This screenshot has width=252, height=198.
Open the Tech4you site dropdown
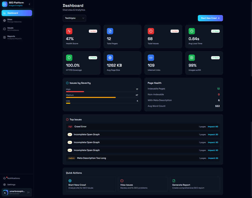pyautogui.click(x=74, y=18)
